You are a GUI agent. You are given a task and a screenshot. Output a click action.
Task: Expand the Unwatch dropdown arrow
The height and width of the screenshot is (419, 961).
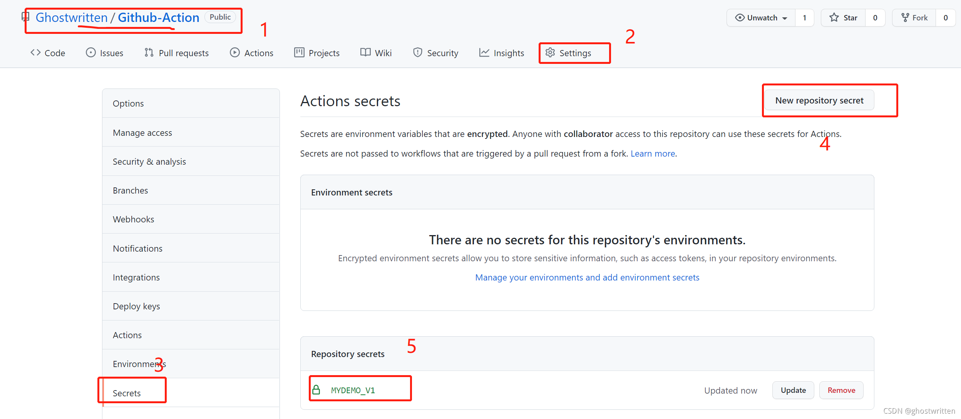(785, 18)
